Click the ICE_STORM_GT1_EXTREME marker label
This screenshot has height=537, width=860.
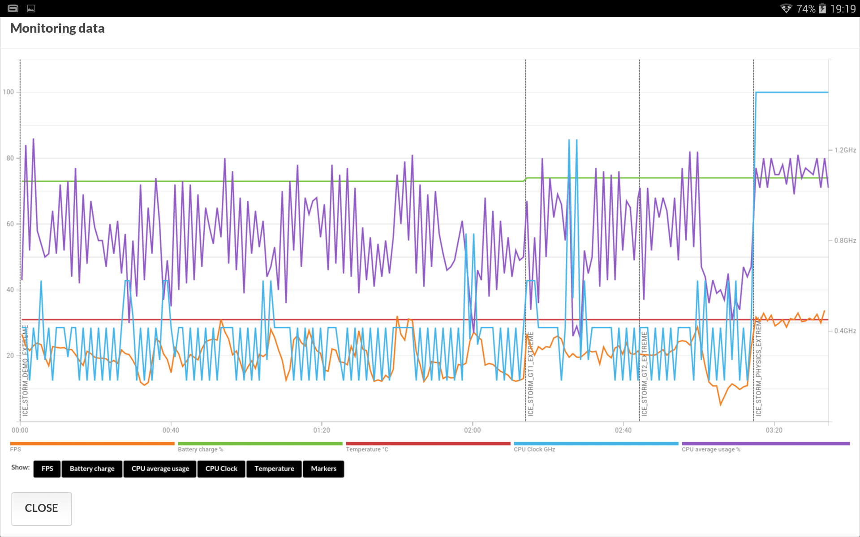point(531,374)
